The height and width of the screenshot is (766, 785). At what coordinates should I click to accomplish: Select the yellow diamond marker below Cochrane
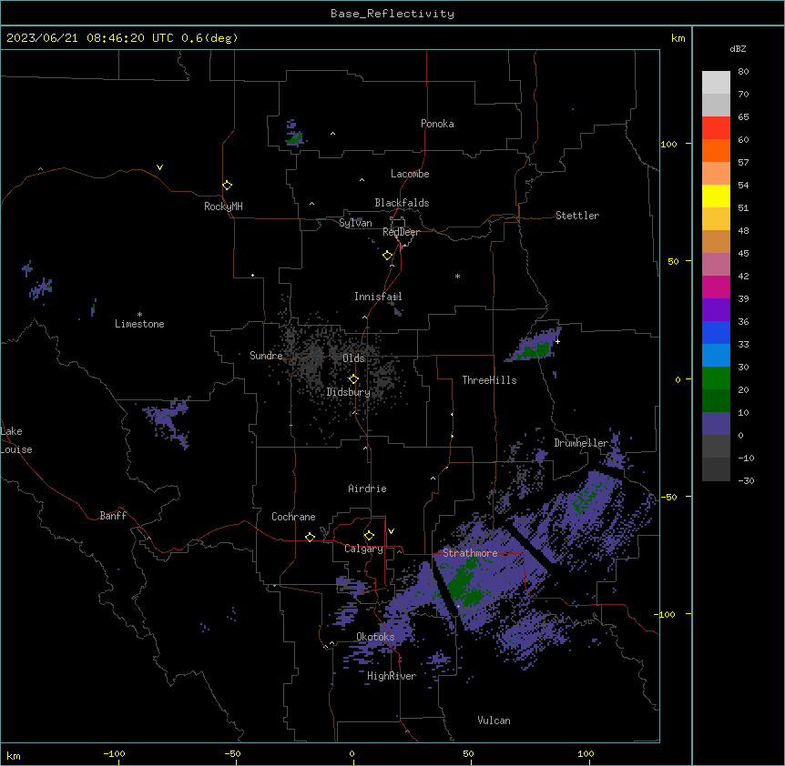pyautogui.click(x=310, y=537)
